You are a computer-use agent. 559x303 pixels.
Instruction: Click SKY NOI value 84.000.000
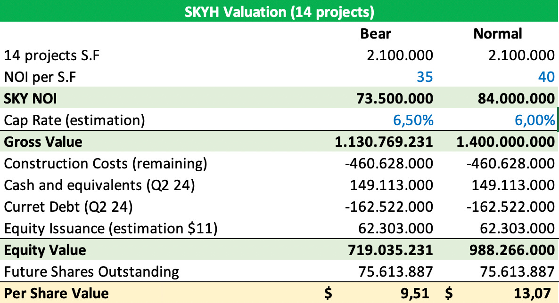(517, 99)
